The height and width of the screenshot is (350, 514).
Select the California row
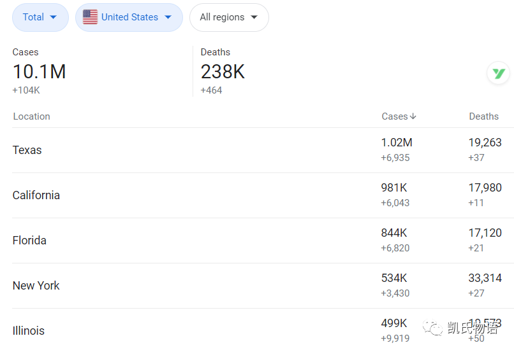263,195
